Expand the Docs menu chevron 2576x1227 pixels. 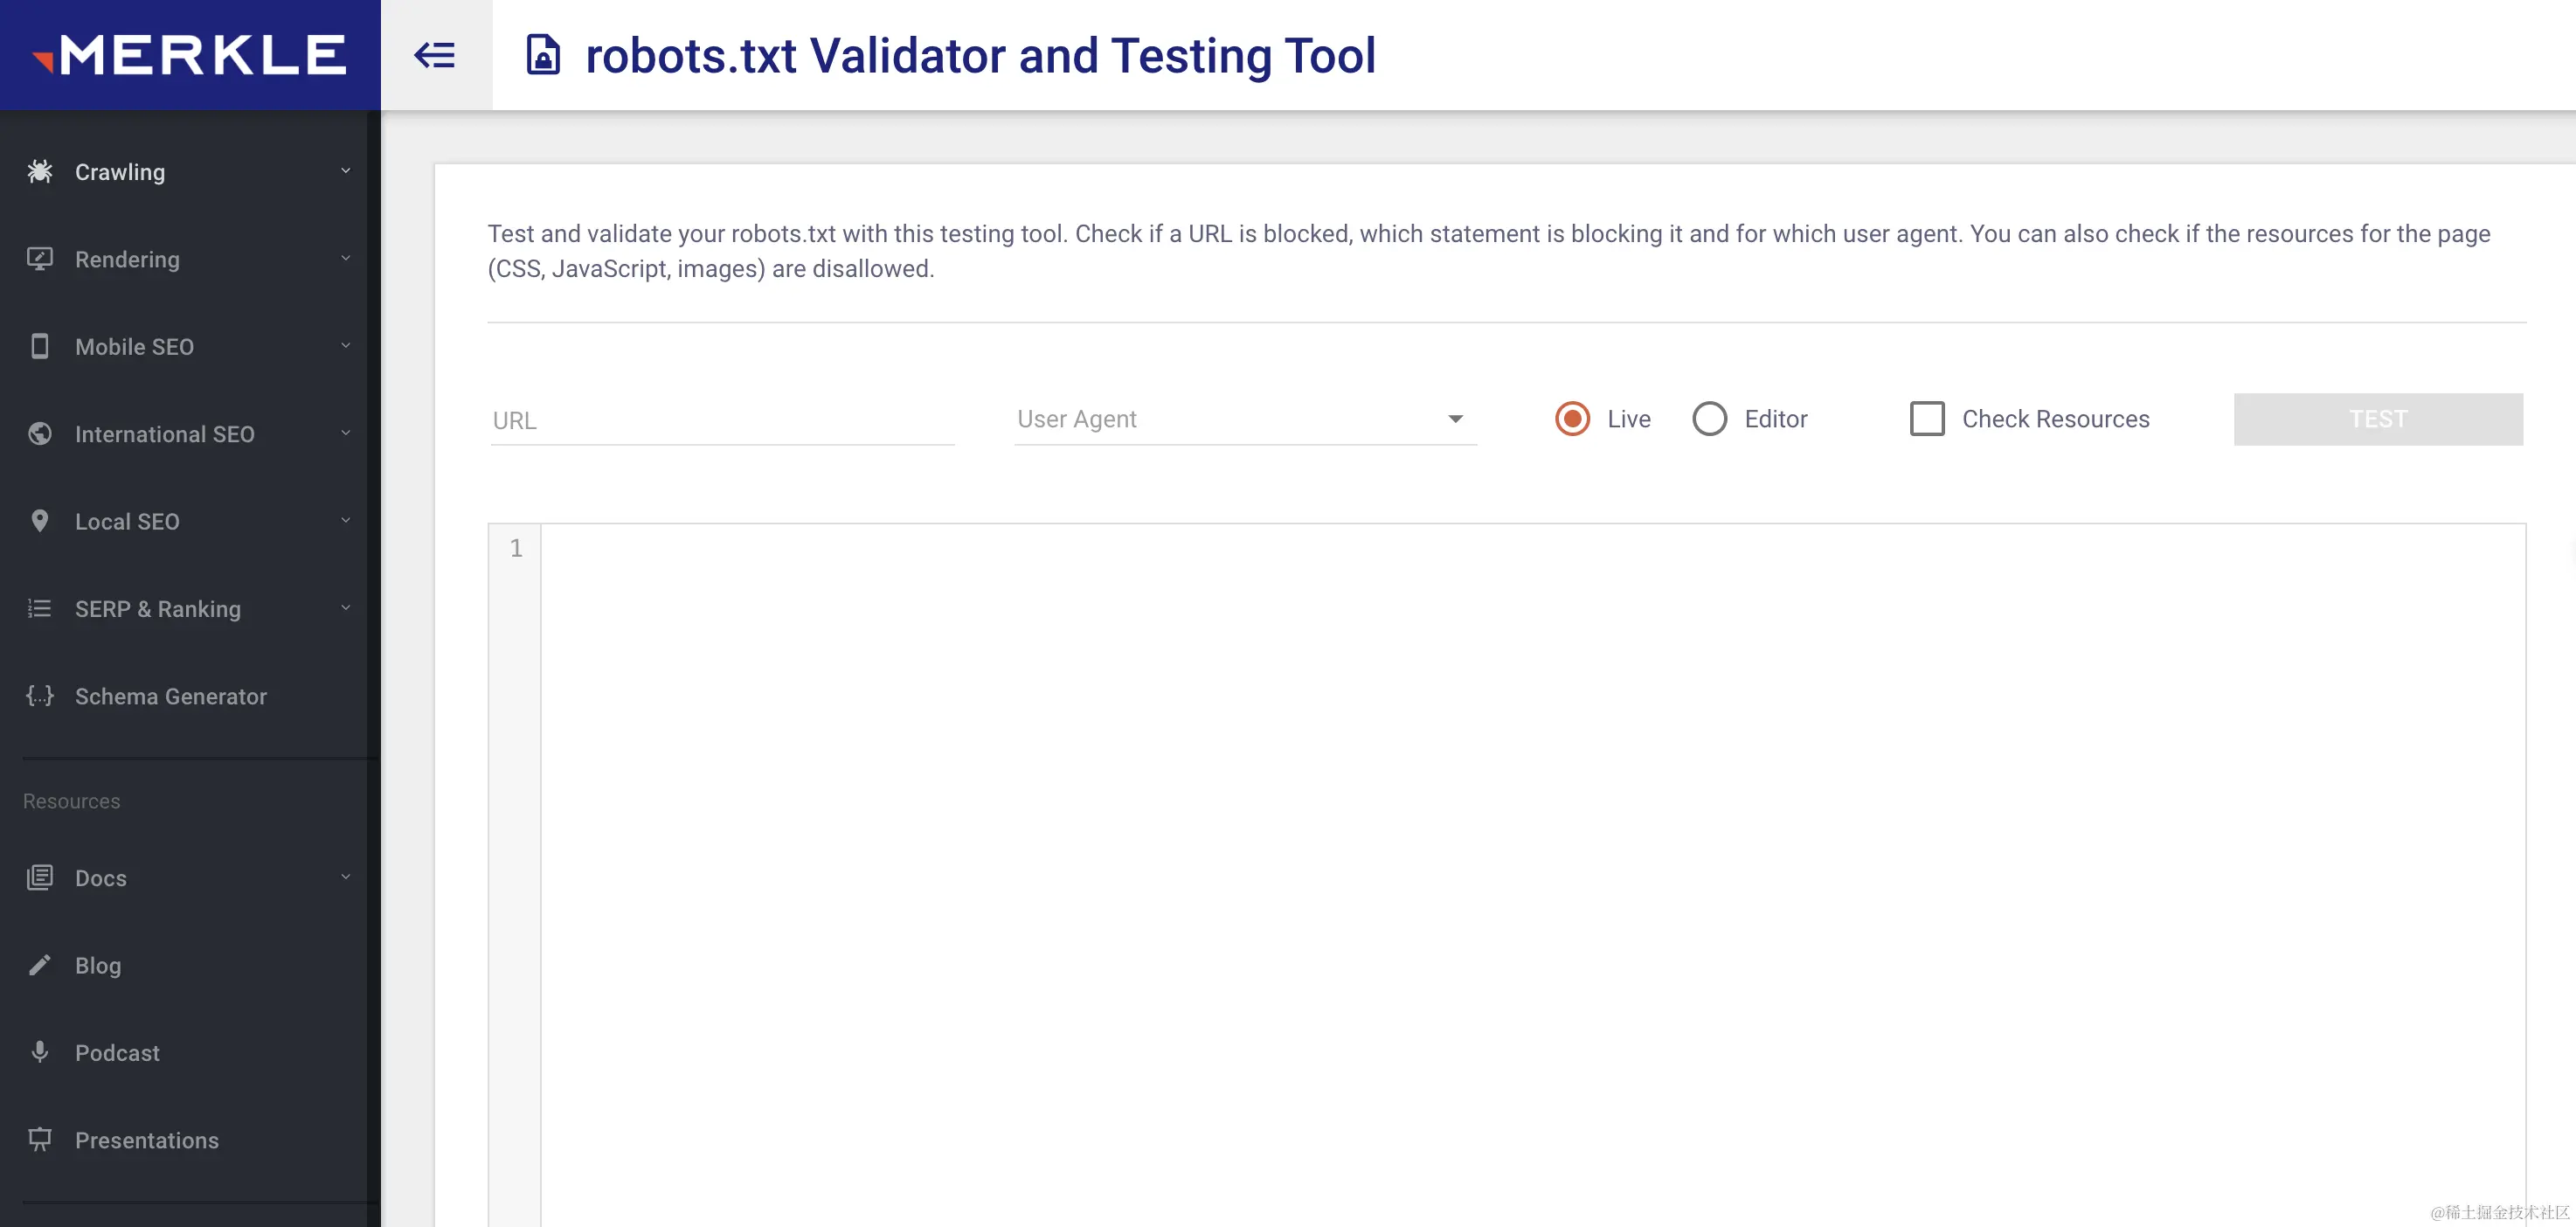coord(346,877)
